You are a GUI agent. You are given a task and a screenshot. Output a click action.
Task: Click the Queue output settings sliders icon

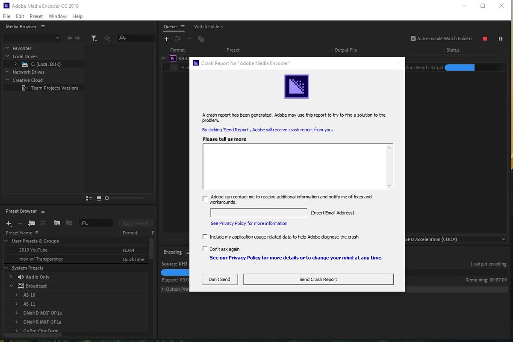pyautogui.click(x=178, y=39)
